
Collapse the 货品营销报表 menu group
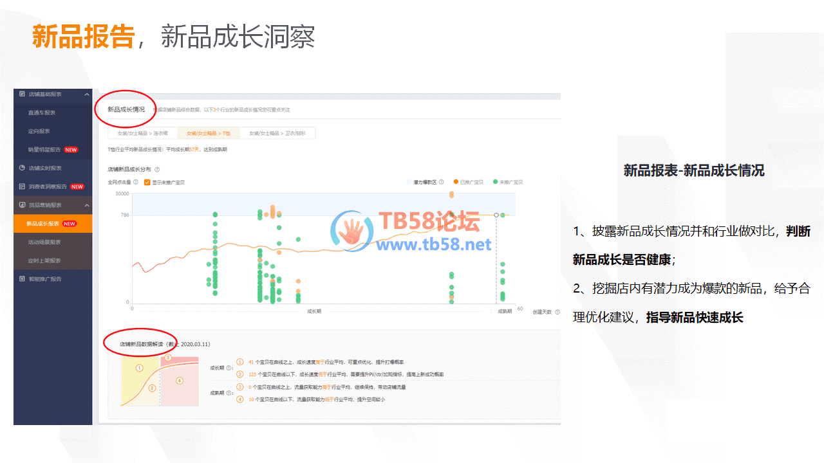click(x=87, y=205)
